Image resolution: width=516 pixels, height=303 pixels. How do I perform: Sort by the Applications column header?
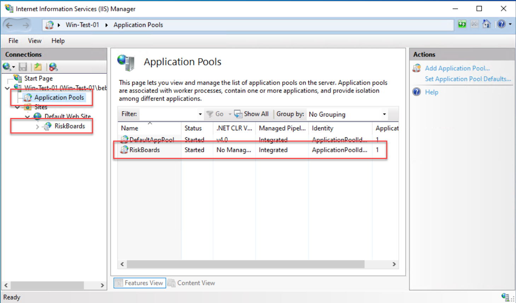point(385,128)
